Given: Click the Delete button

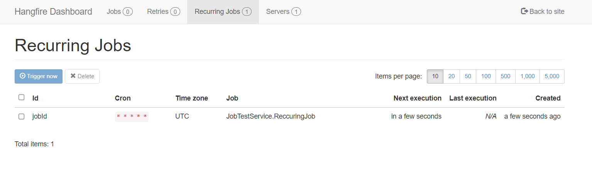Looking at the screenshot, I should tap(82, 76).
